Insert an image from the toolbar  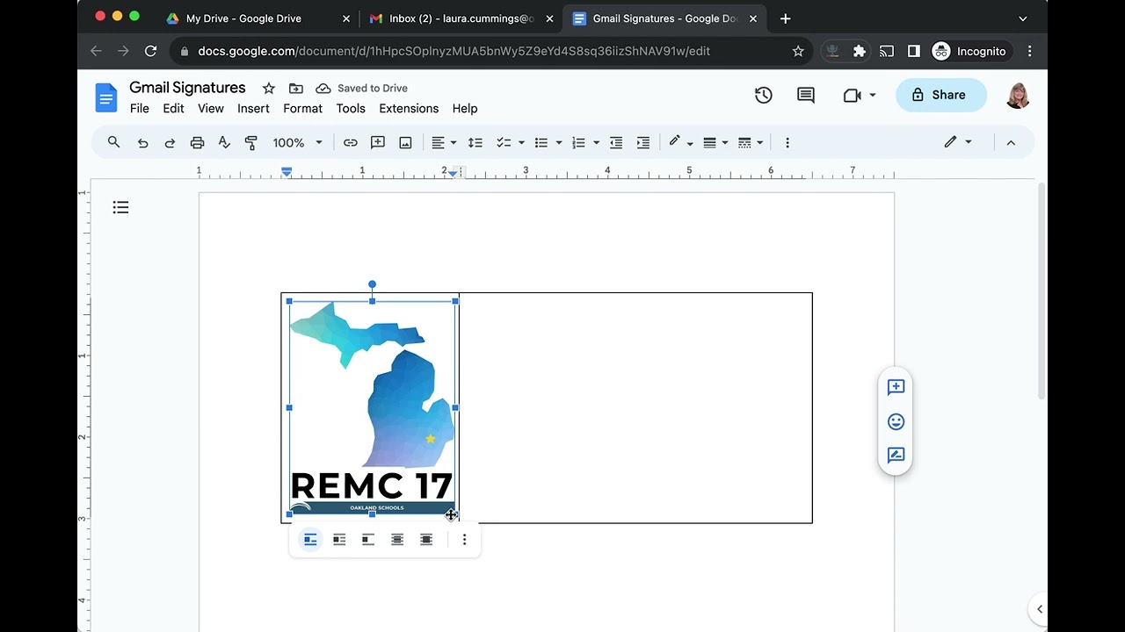405,142
